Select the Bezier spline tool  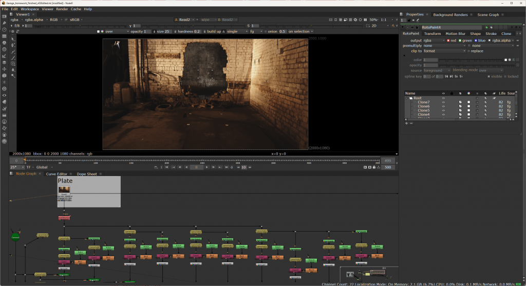coord(13,52)
